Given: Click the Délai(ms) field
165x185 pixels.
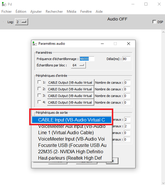Looking at the screenshot, I should pos(126,59).
